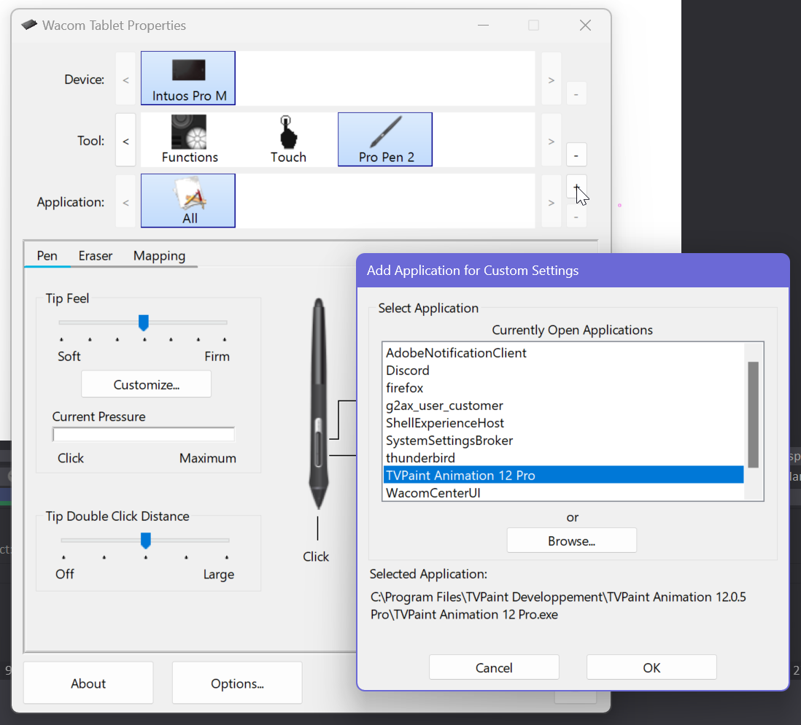Click the minus button beside Application row

coord(576,217)
